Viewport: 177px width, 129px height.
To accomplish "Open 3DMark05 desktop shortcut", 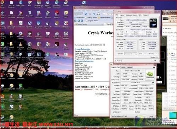I will point(11,76).
